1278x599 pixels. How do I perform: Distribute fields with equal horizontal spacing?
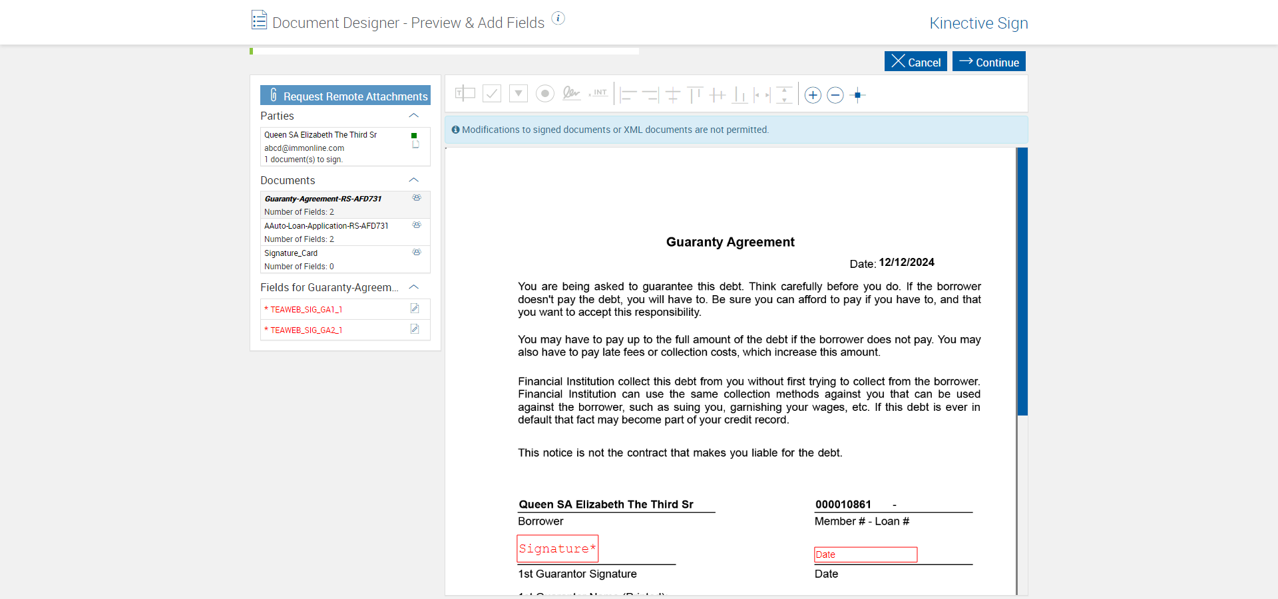click(762, 95)
